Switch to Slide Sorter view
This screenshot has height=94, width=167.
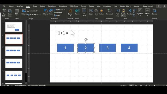(136, 85)
